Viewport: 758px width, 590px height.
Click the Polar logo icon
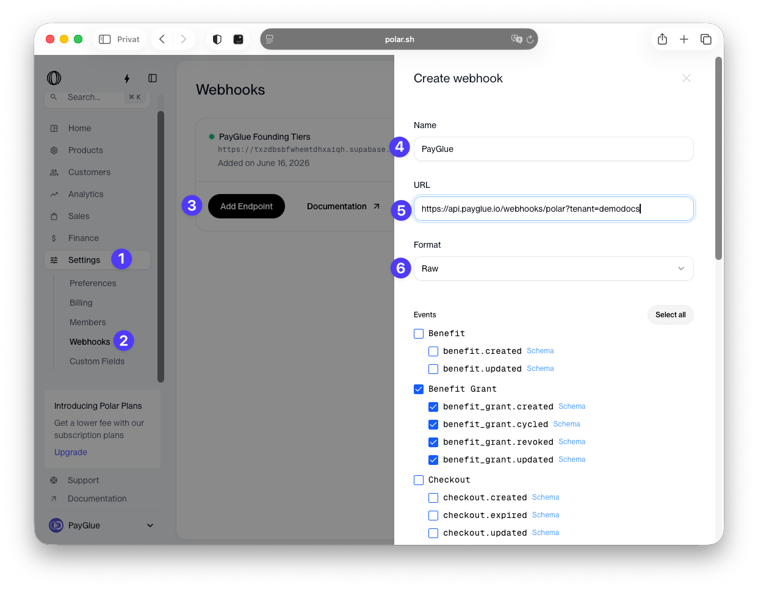point(54,78)
